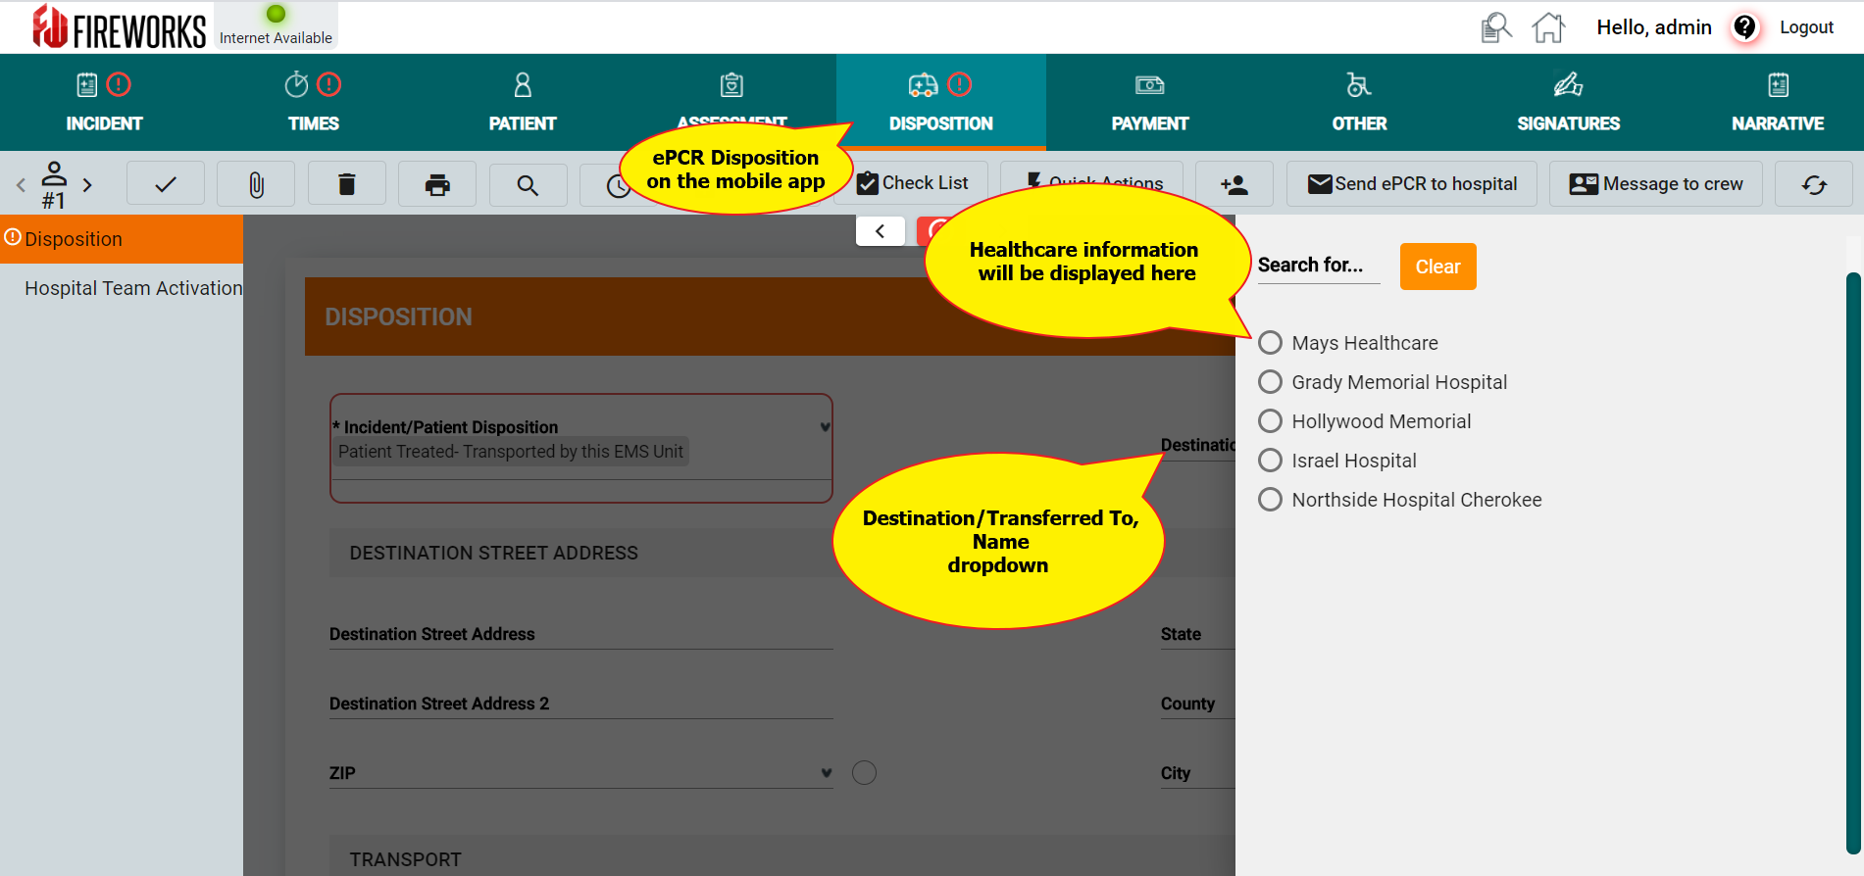Image resolution: width=1864 pixels, height=876 pixels.
Task: Click the collapse panel back arrow
Action: pyautogui.click(x=881, y=231)
